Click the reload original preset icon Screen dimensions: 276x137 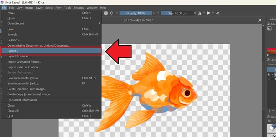coord(111,13)
